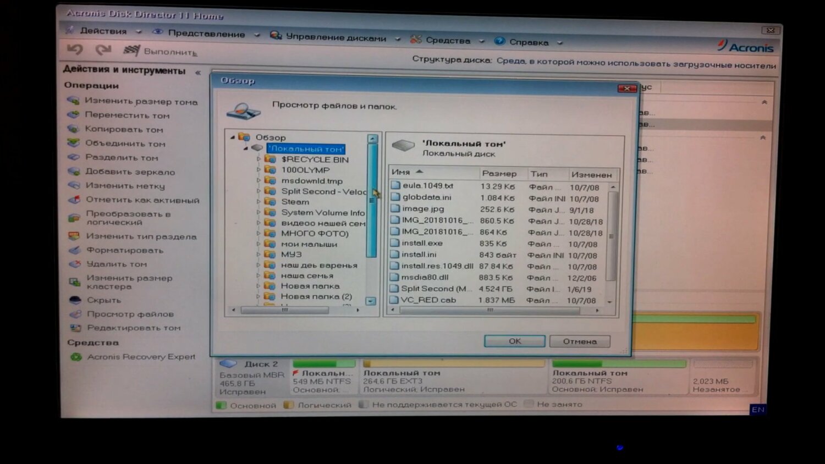Select 549 МБ NTFS partition on Диск 2
The width and height of the screenshot is (825, 464).
click(x=323, y=377)
